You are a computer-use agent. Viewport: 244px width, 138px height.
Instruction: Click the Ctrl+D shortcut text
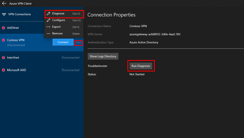[76, 14]
